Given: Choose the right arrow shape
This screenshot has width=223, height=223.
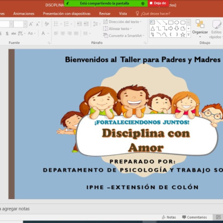Looking at the screenshot, I should coord(171,28).
